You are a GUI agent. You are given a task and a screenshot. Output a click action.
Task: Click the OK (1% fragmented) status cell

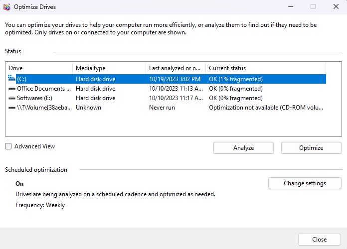pos(236,79)
